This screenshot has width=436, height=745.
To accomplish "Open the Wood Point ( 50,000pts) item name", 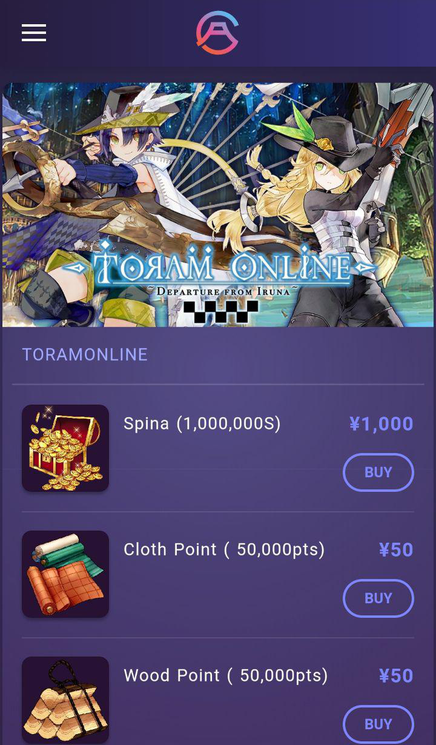I will click(x=226, y=675).
